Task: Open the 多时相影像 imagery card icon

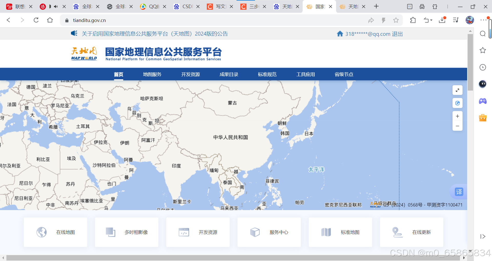Action: [x=110, y=232]
